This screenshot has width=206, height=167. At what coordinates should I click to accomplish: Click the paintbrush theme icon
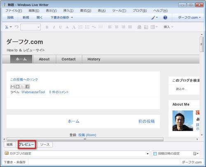pyautogui.click(x=153, y=18)
